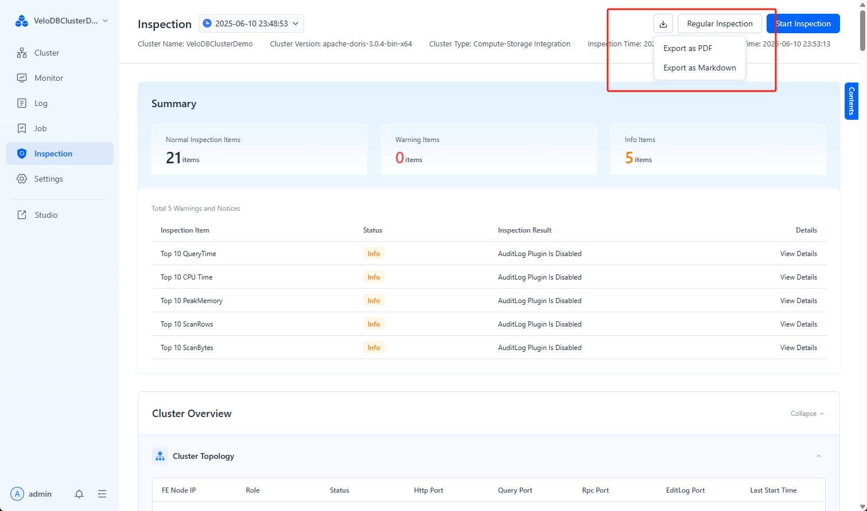Click the admin avatar icon
The image size is (867, 511).
[17, 494]
